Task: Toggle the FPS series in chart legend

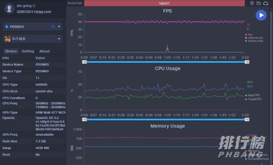Action: [248, 35]
